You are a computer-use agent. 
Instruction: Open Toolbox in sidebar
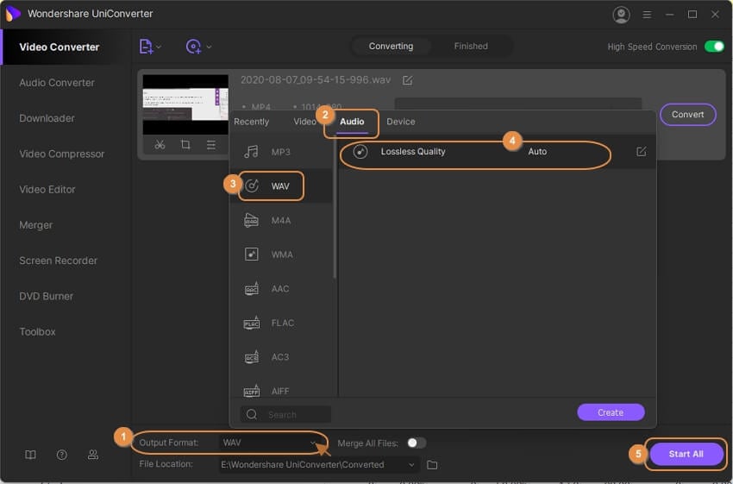click(37, 331)
